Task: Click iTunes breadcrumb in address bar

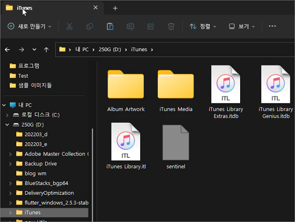Action: (x=139, y=49)
